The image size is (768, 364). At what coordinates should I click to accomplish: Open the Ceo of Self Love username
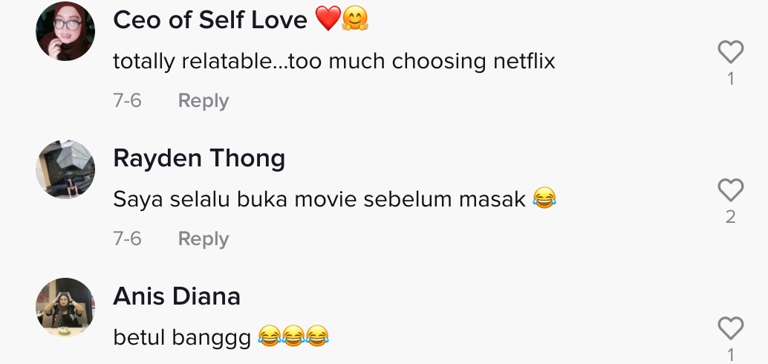click(210, 20)
